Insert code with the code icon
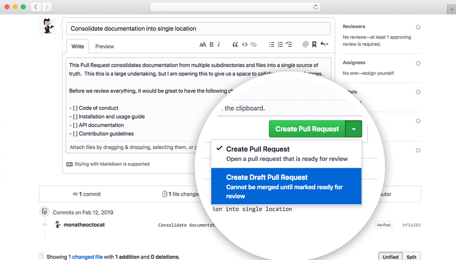Viewport: 456px width, 260px height. 244,44
